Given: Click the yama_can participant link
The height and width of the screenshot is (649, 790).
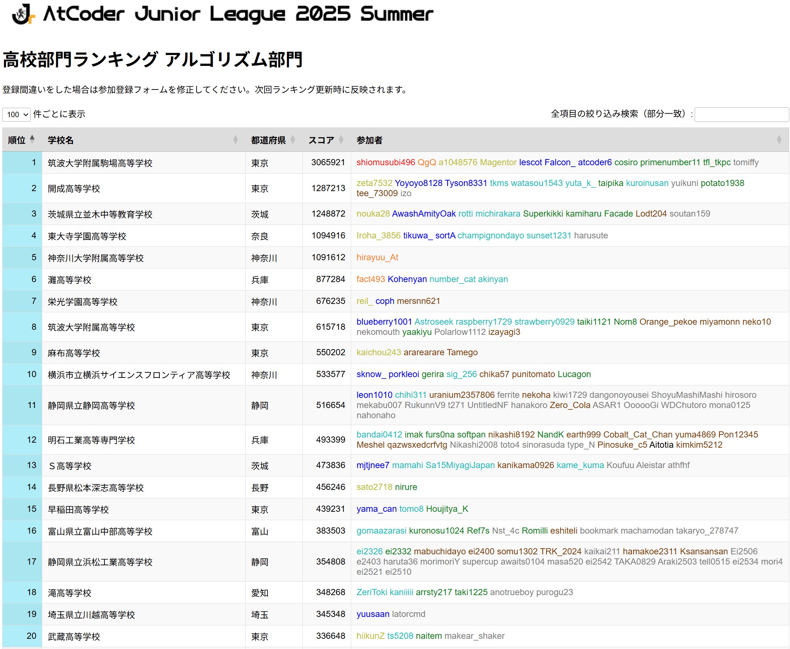Looking at the screenshot, I should coord(376,509).
